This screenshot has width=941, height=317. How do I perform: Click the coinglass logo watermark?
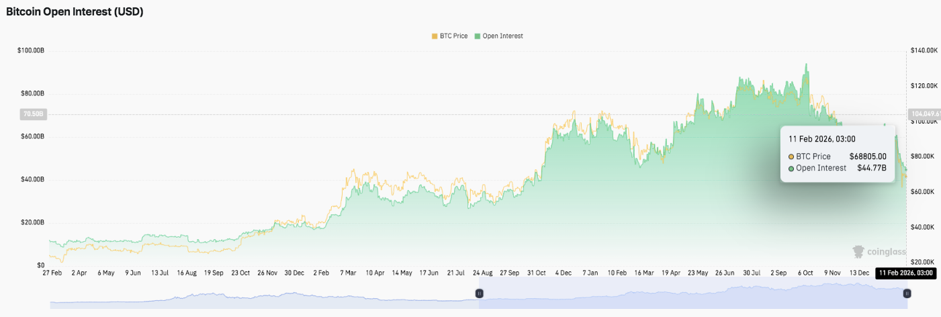pos(877,251)
